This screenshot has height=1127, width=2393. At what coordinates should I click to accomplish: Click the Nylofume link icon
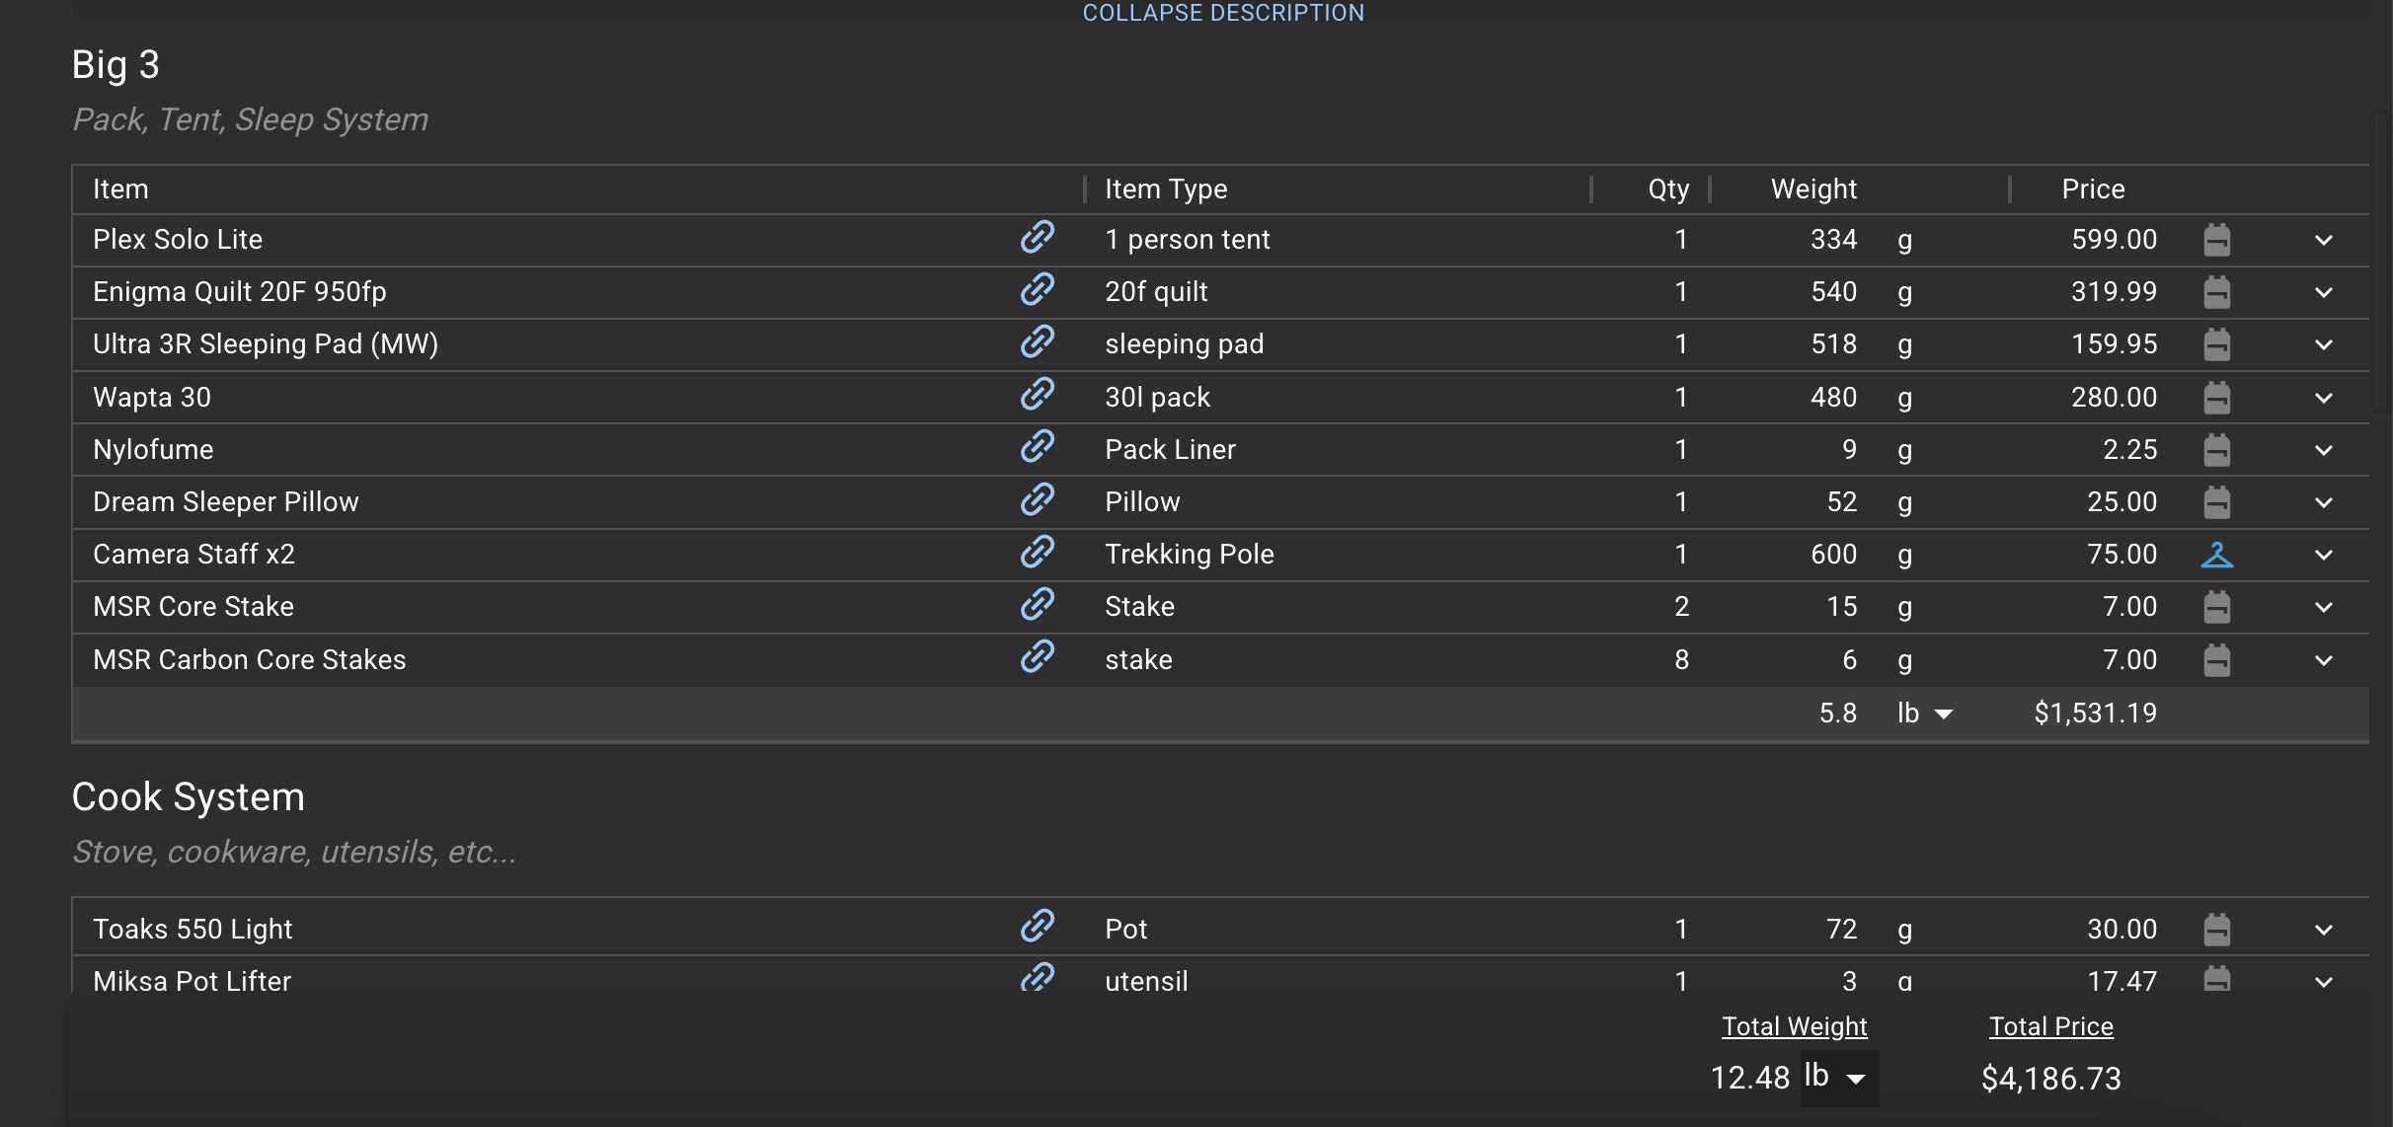pos(1037,447)
